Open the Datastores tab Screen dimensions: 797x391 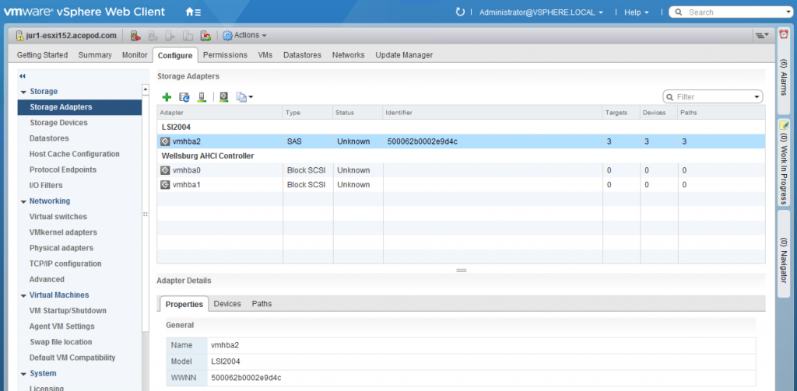point(303,55)
